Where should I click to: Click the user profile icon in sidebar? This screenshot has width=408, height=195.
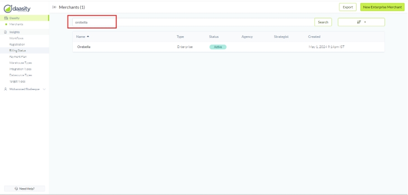click(x=6, y=89)
